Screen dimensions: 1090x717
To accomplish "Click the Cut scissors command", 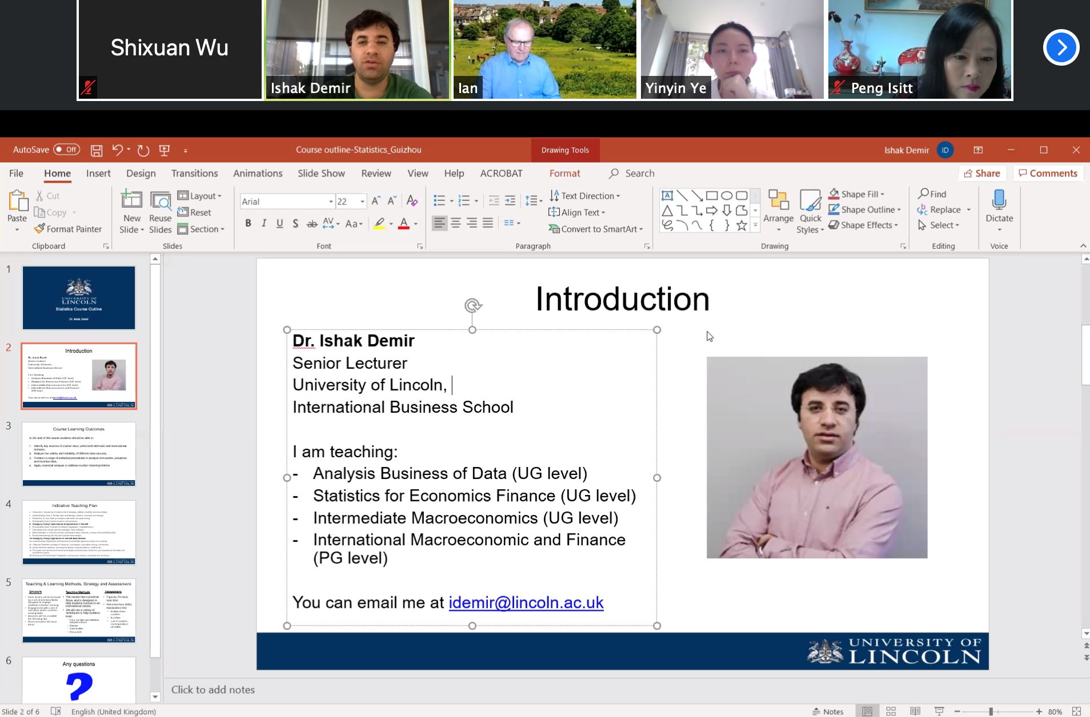I will tap(47, 196).
